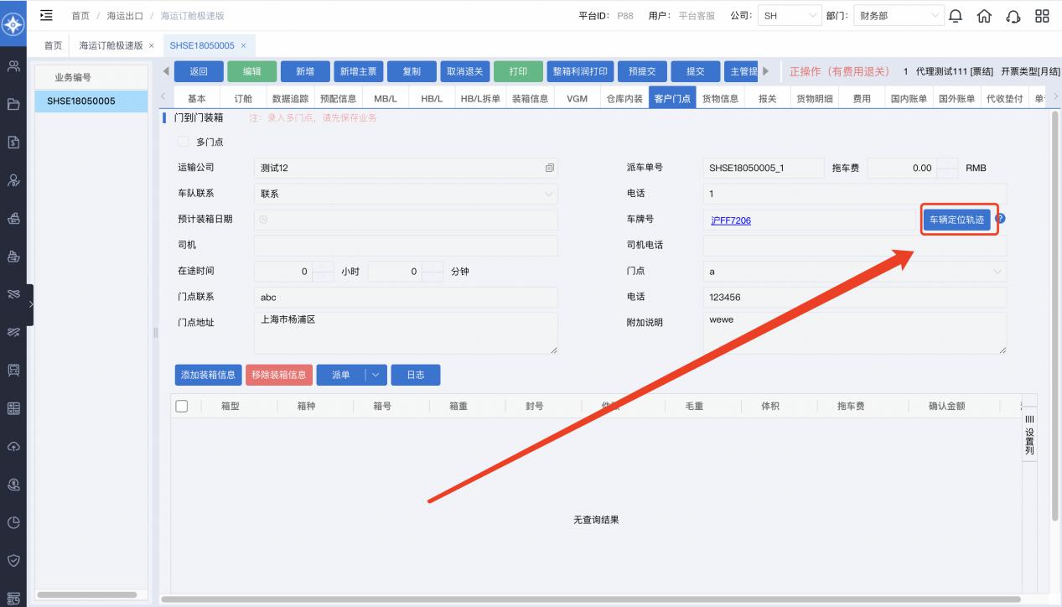Click the compass logo icon
Viewport: 1062px width, 607px height.
(13, 24)
